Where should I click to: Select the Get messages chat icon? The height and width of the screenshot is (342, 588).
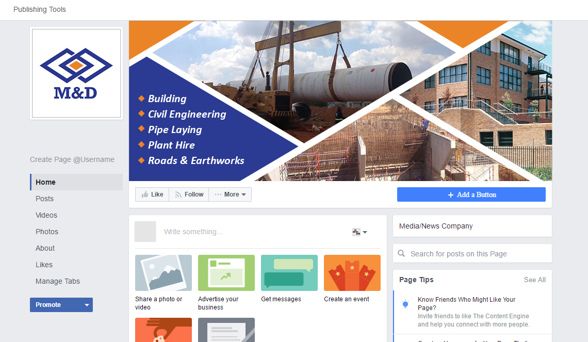289,273
